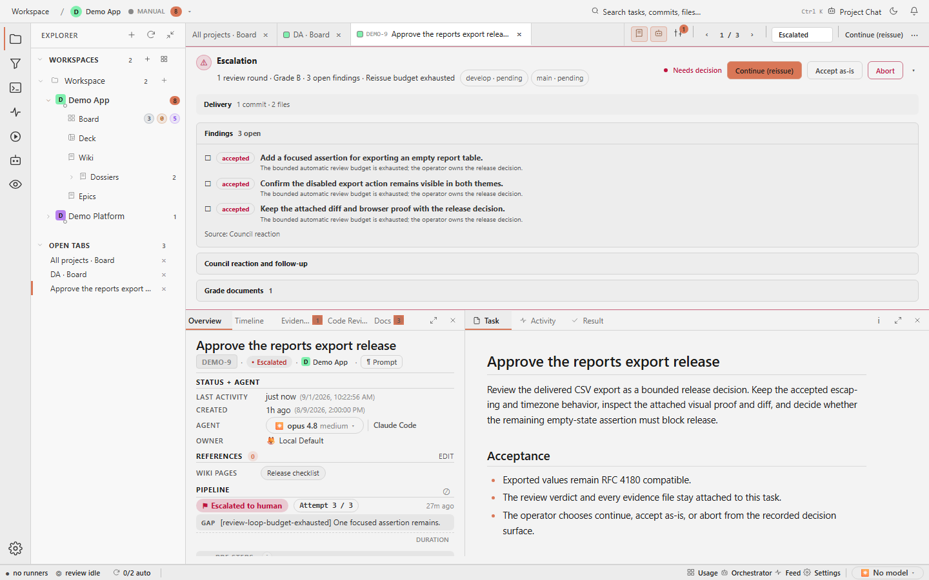The width and height of the screenshot is (929, 580).
Task: Collapse the Demo App project tree
Action: click(x=48, y=100)
